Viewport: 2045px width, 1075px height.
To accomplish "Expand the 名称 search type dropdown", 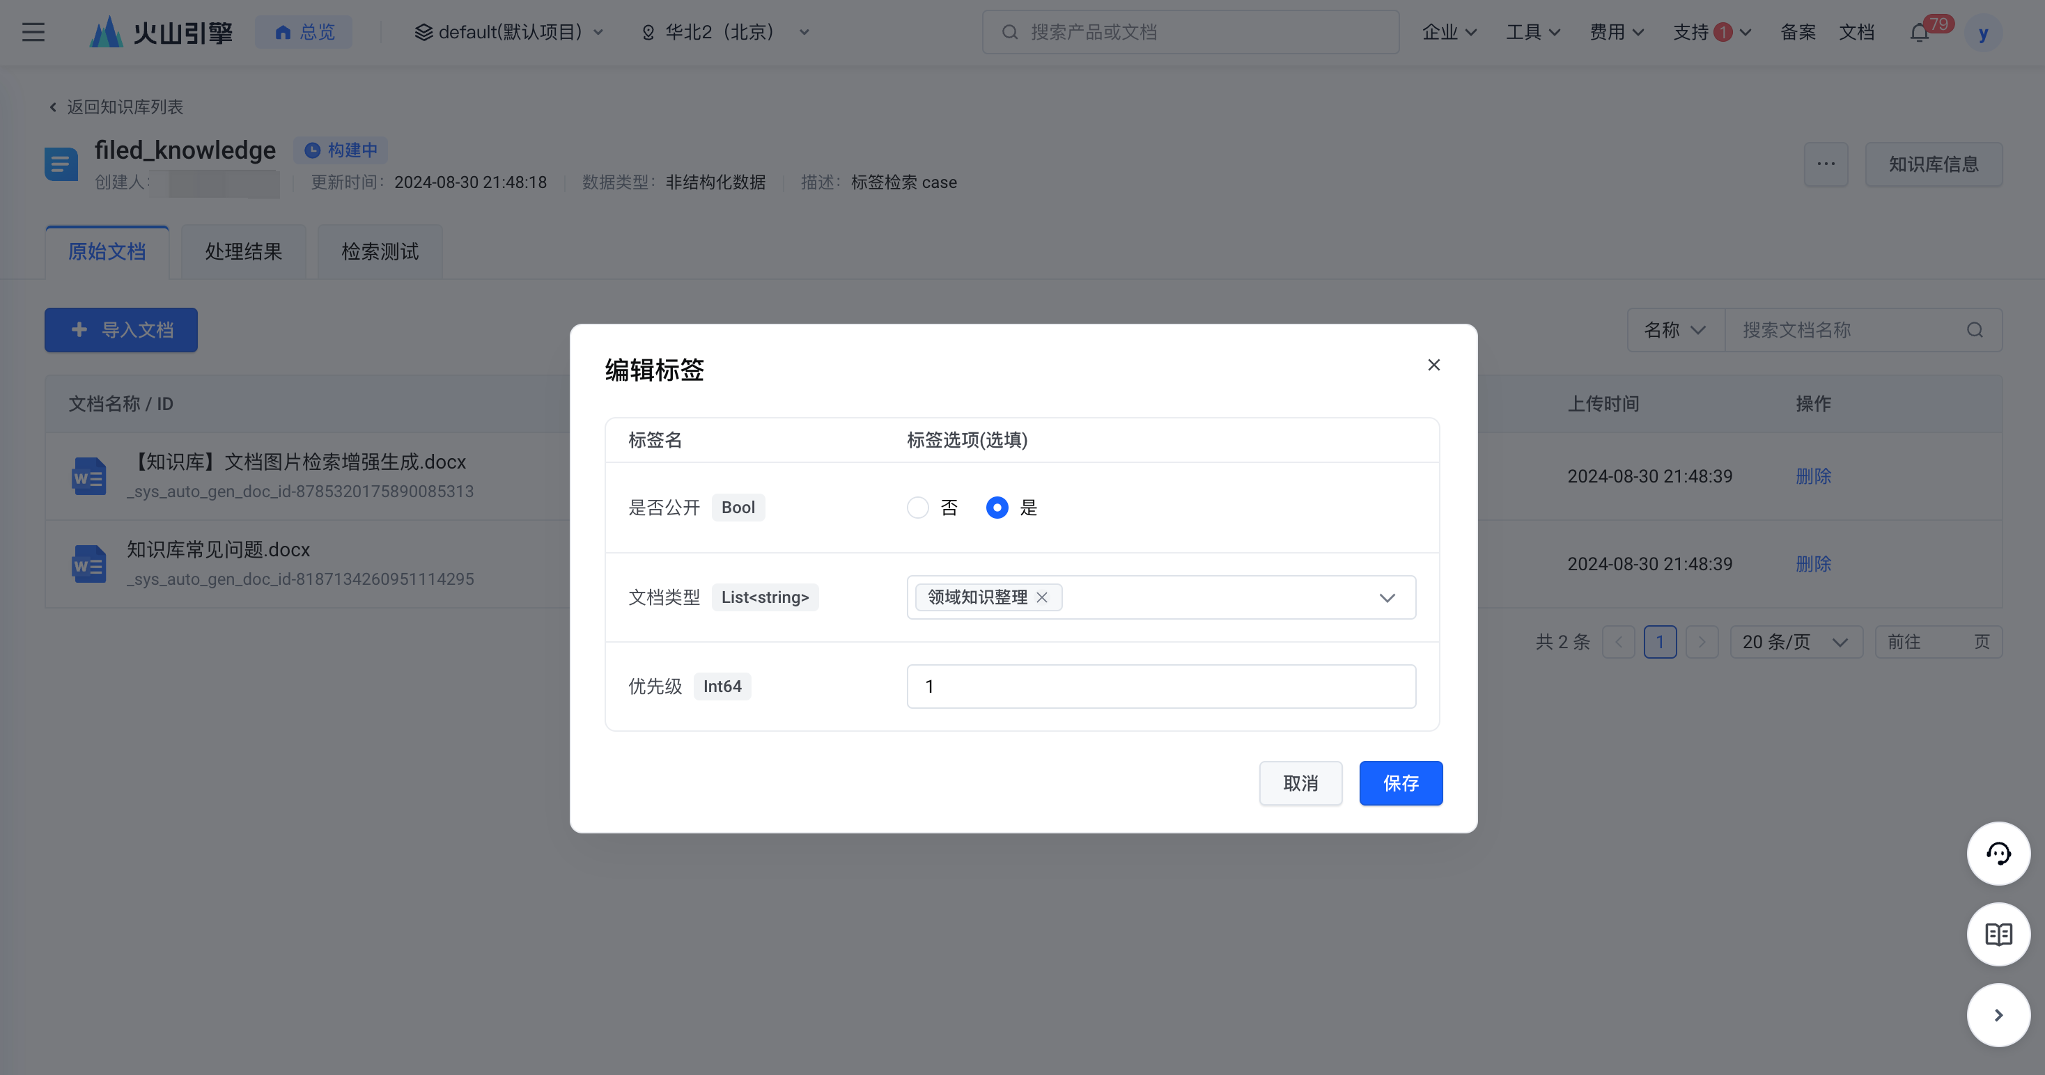I will 1676,330.
